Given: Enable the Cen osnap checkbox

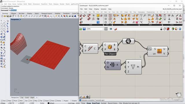Looking at the screenshot, I should point(24,101).
